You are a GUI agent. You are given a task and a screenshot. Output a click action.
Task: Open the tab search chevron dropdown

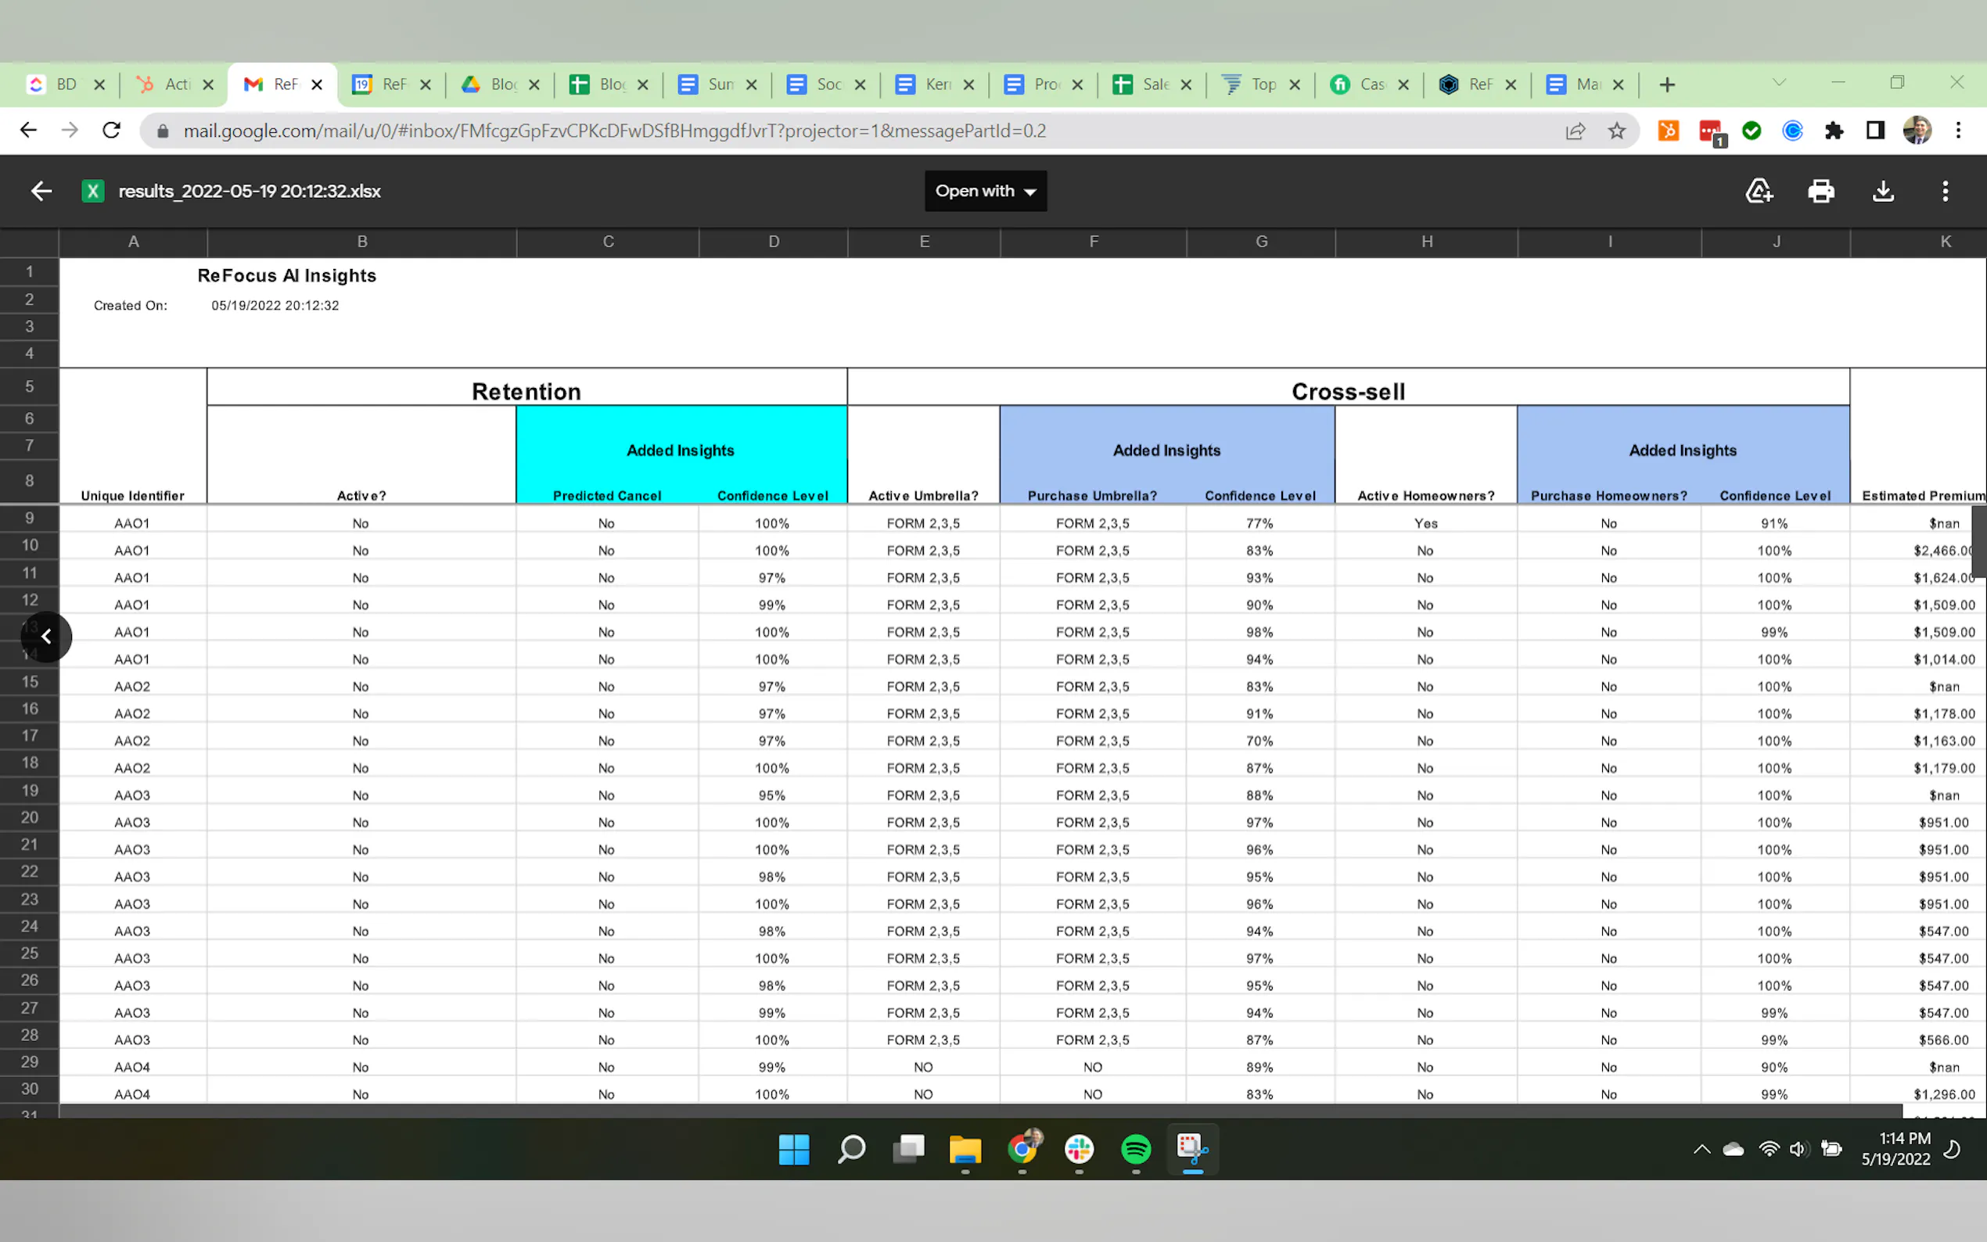coord(1778,83)
